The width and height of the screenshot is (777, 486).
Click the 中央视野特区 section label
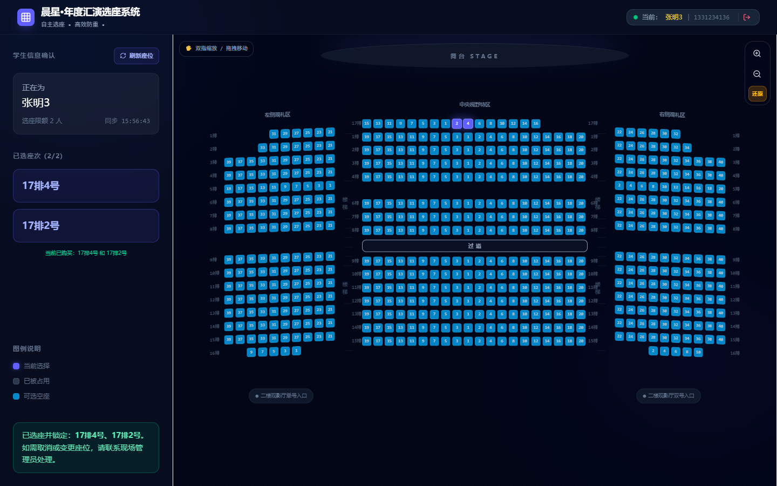pos(475,105)
